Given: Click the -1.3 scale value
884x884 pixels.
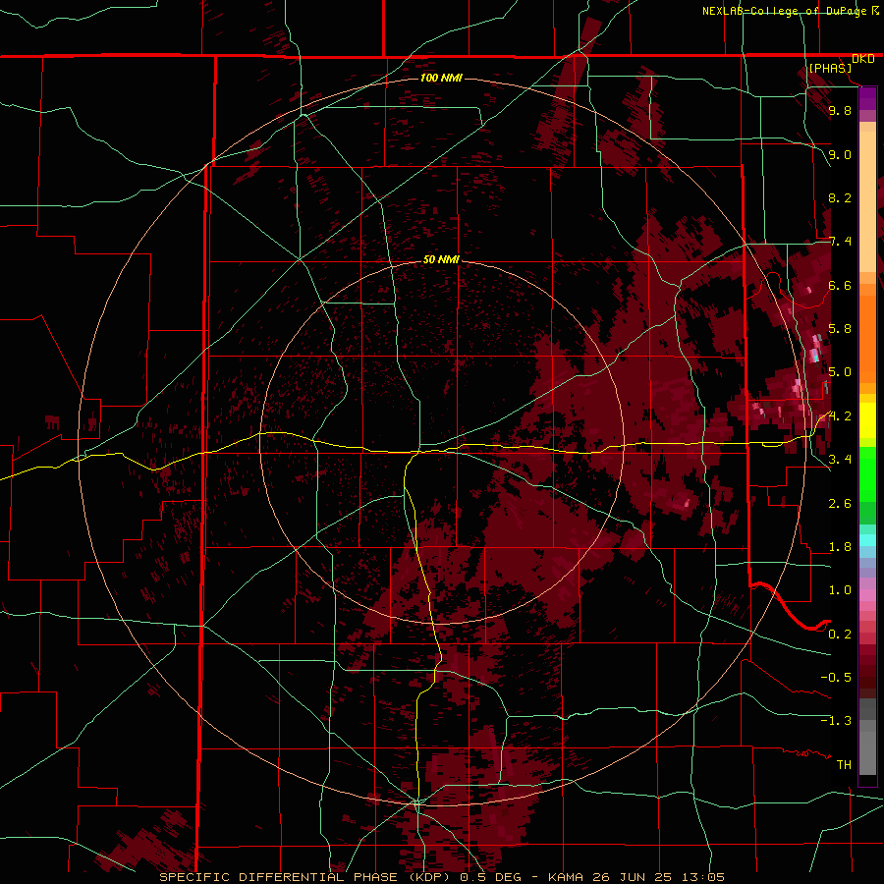Looking at the screenshot, I should click(836, 721).
